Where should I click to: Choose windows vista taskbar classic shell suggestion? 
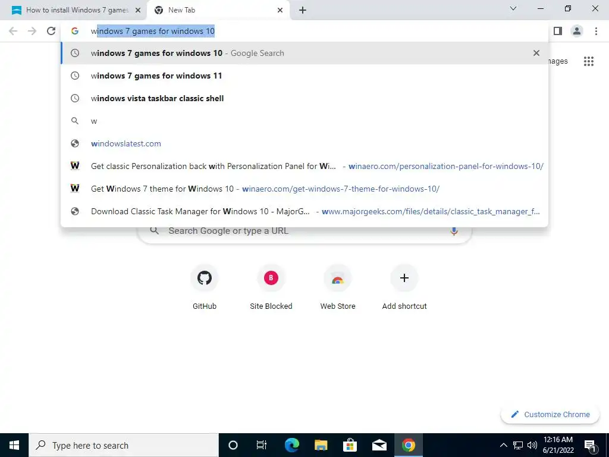click(304, 98)
